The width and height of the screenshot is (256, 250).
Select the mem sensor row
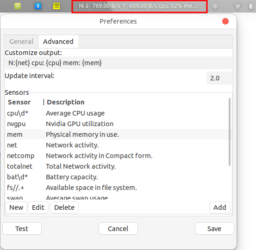pos(117,134)
